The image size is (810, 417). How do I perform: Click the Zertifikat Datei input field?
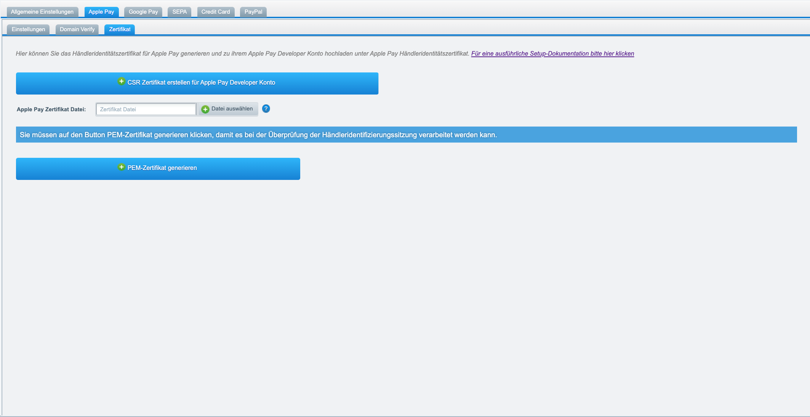pyautogui.click(x=146, y=109)
